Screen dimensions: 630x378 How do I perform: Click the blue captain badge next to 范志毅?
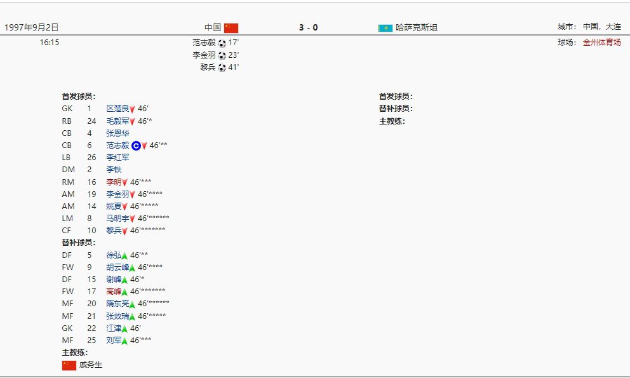pyautogui.click(x=135, y=145)
